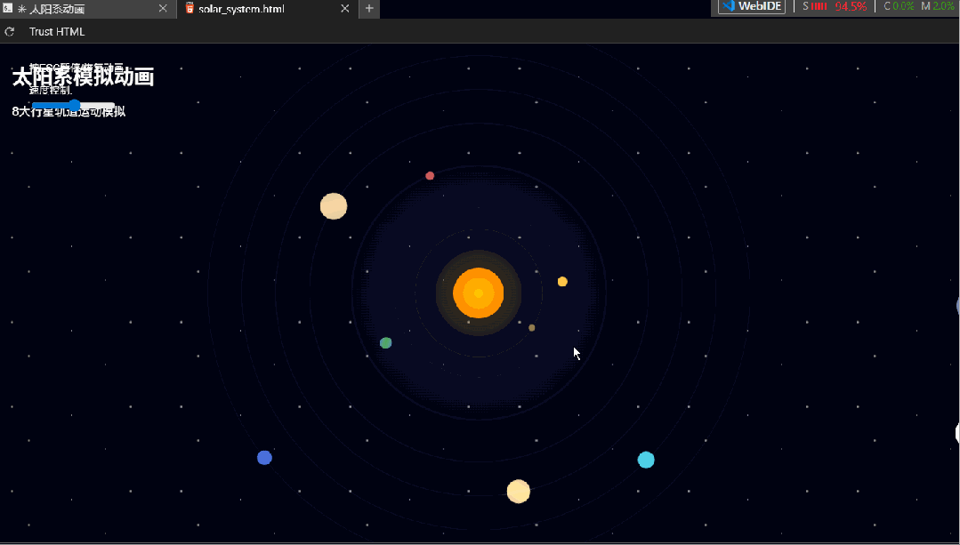
Task: Click the green planet left of the sun
Action: [386, 343]
